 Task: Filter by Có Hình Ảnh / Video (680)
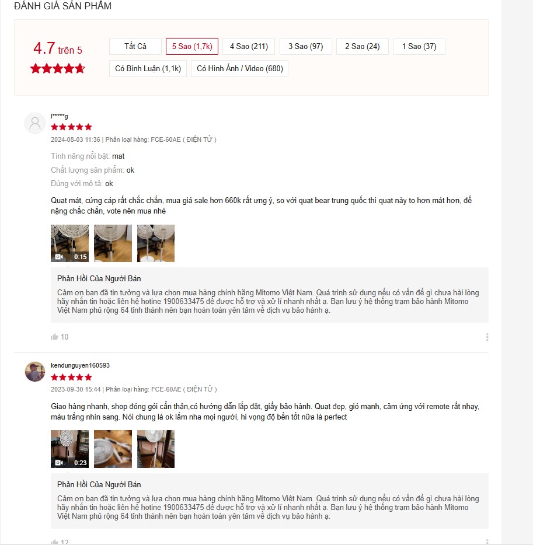[239, 68]
